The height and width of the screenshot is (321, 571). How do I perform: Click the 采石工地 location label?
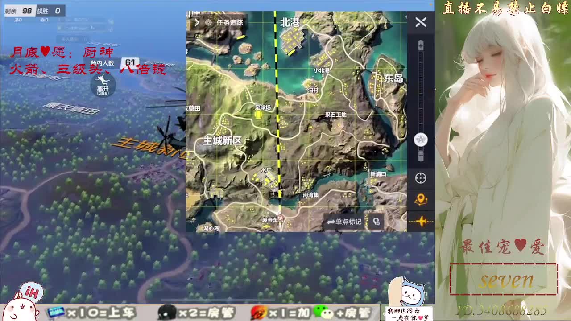(335, 115)
